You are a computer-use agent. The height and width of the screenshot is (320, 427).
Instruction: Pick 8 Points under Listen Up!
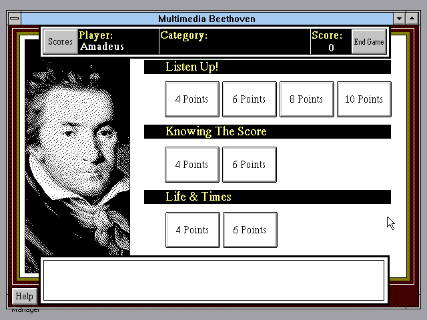(x=307, y=99)
